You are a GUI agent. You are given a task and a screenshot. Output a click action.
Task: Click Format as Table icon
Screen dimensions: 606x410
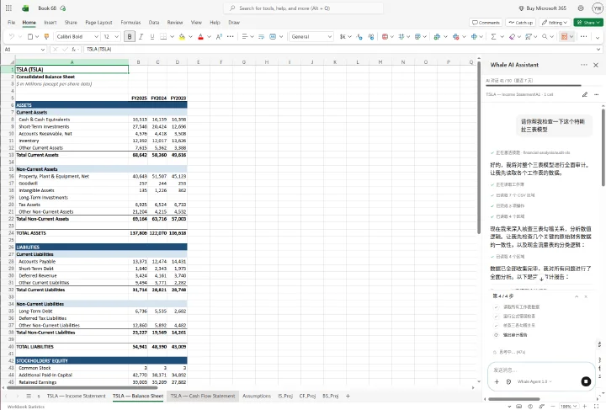point(417,37)
